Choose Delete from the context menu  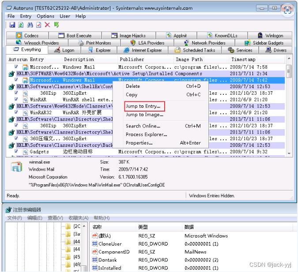coord(163,86)
